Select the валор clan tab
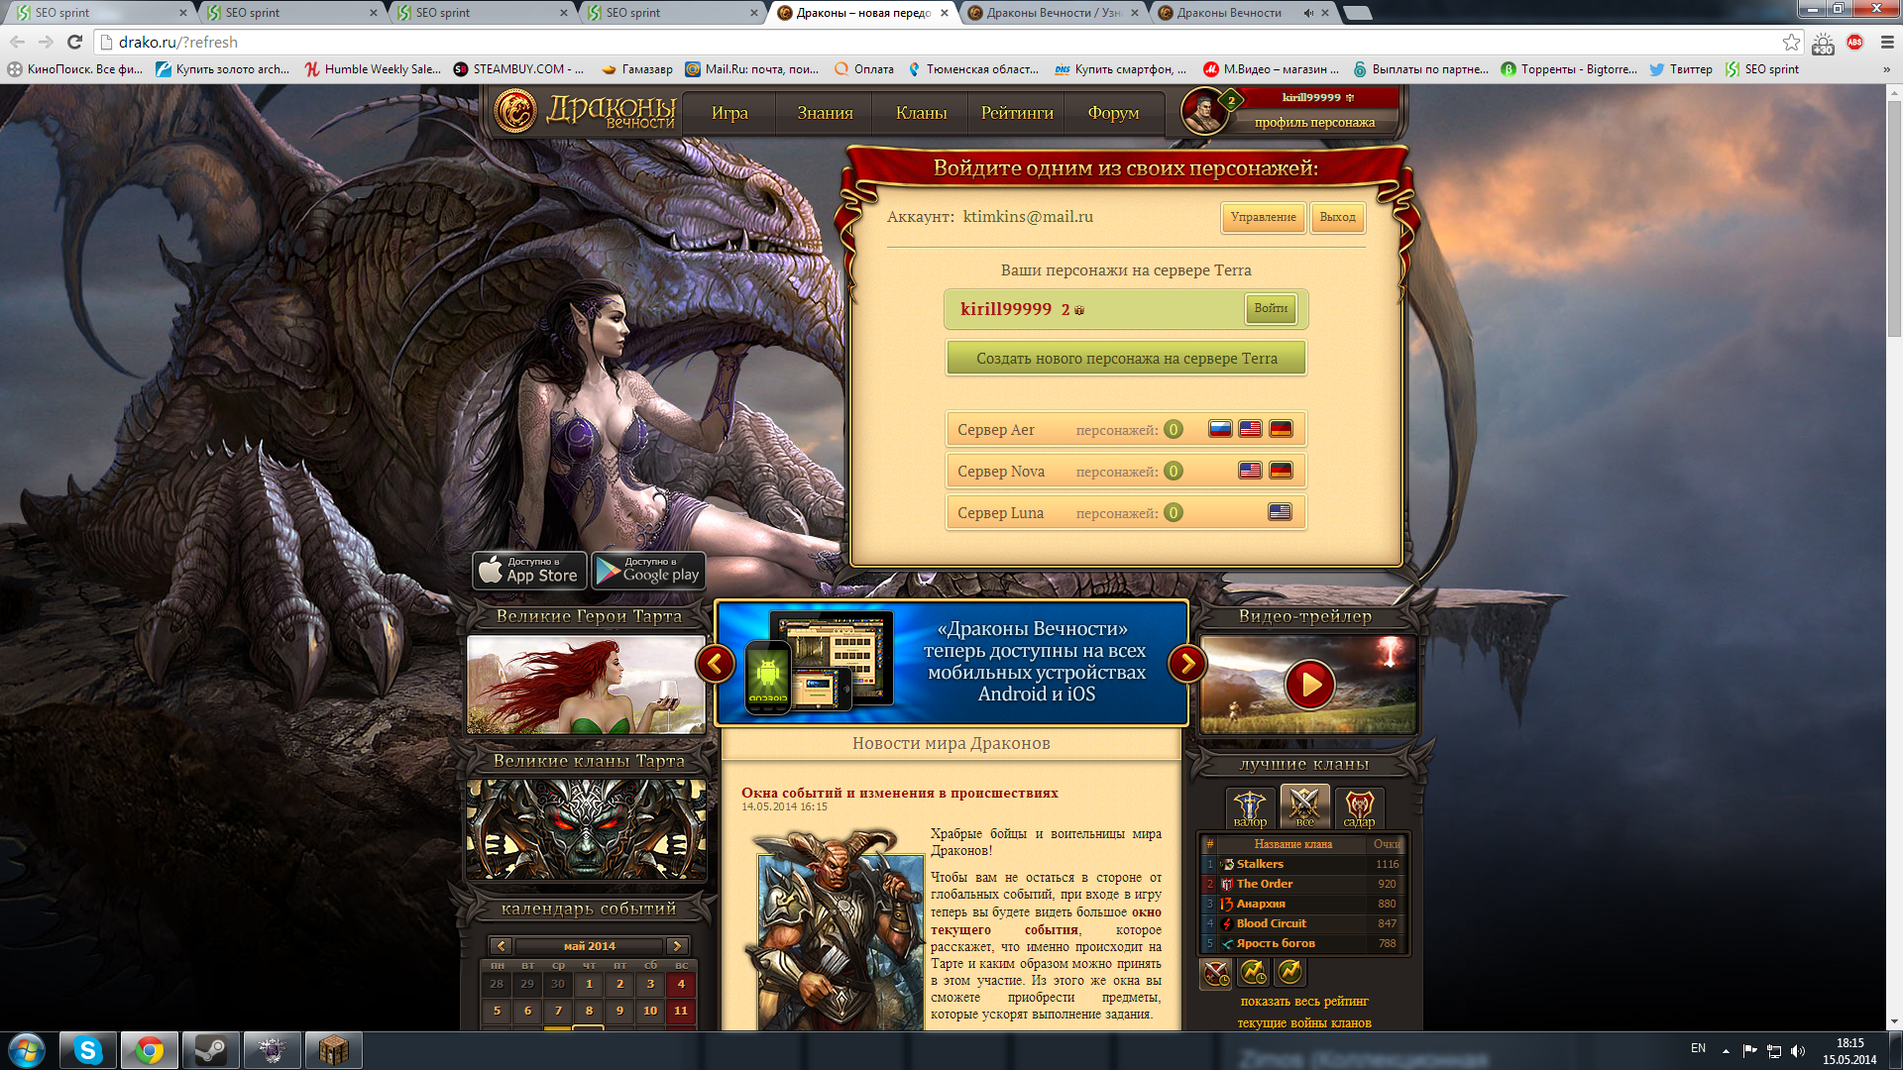Image resolution: width=1903 pixels, height=1070 pixels. coord(1250,807)
